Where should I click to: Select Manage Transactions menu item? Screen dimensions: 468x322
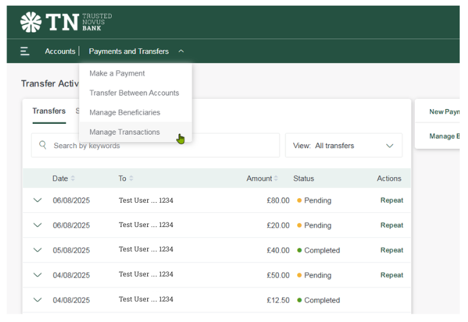pyautogui.click(x=125, y=132)
